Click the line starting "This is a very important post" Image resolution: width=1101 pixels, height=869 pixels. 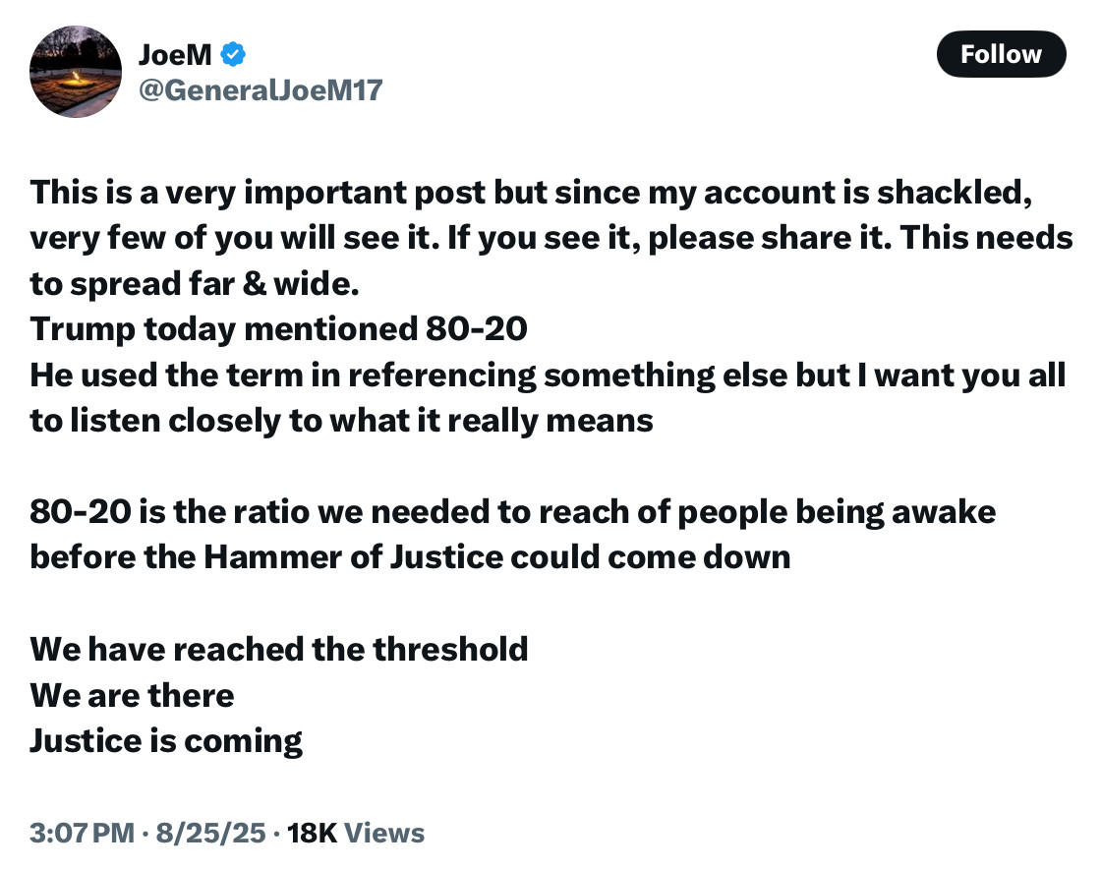531,192
